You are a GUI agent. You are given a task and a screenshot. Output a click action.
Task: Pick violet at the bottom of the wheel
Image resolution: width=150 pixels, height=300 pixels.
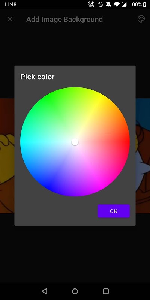pos(75,194)
